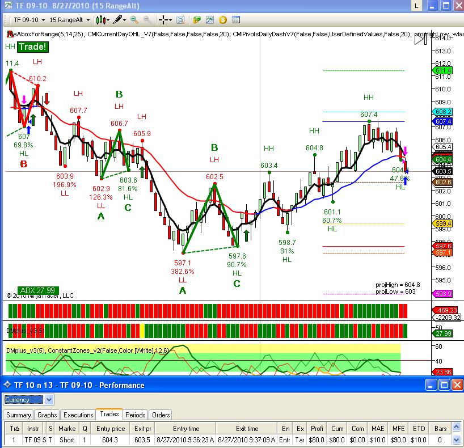
Task: Click the ADX 27.99 green label
Action: click(38, 290)
